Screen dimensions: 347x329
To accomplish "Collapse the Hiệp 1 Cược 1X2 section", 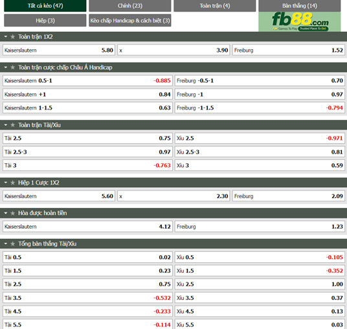I will point(6,183).
